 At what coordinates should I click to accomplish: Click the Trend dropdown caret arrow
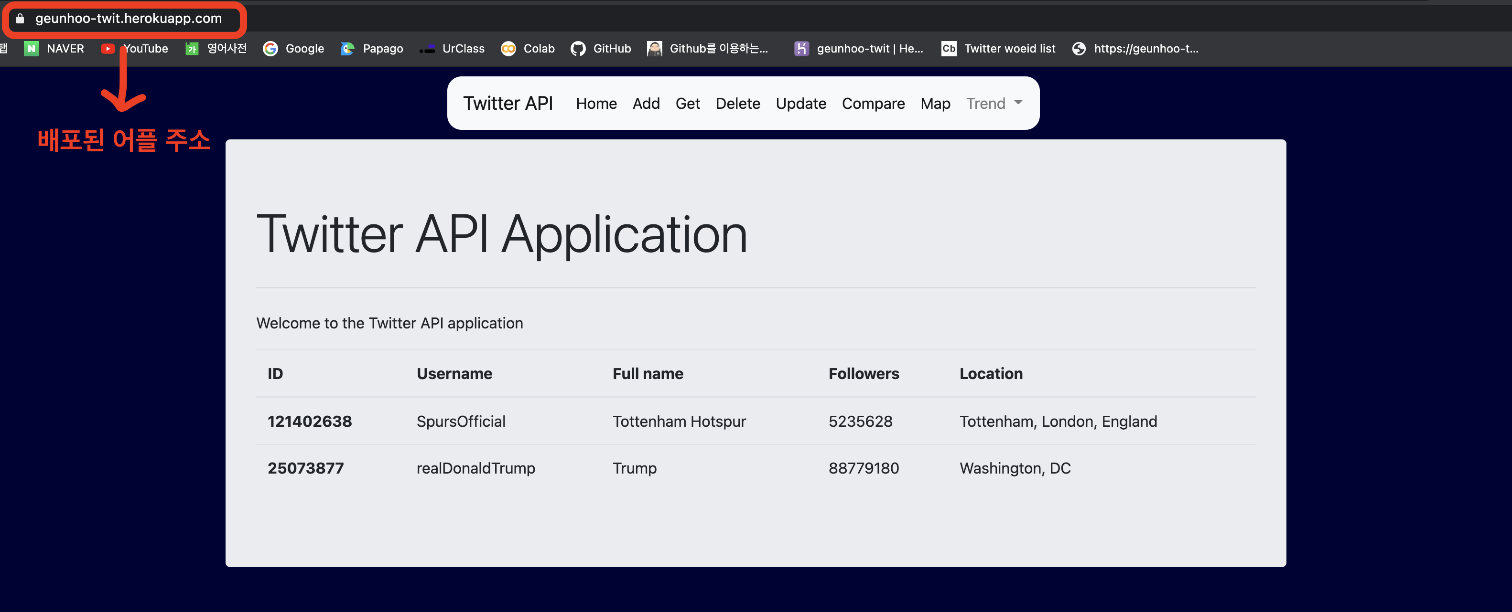point(1018,103)
